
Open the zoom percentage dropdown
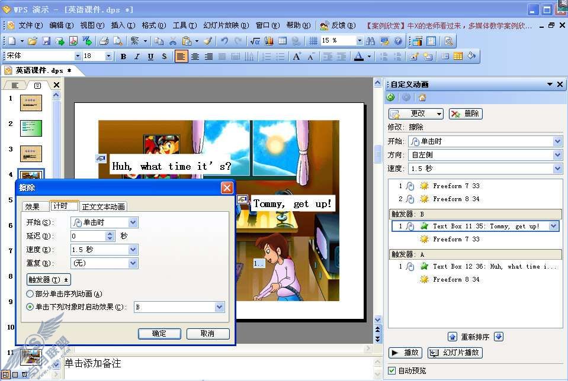(x=360, y=40)
